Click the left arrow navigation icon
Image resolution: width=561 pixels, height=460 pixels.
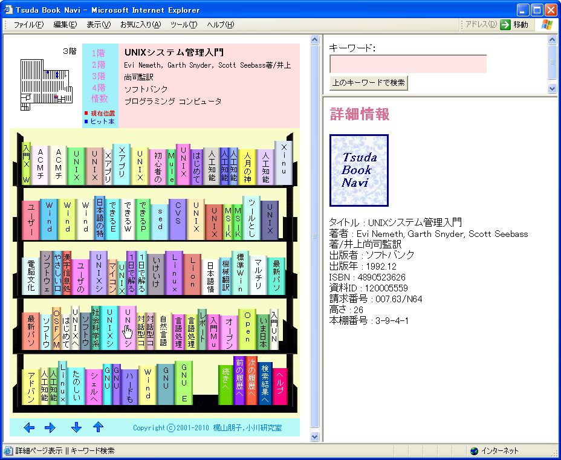(29, 427)
